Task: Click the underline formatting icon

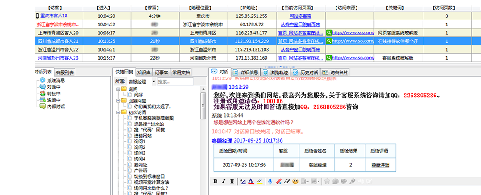Action: [232, 181]
